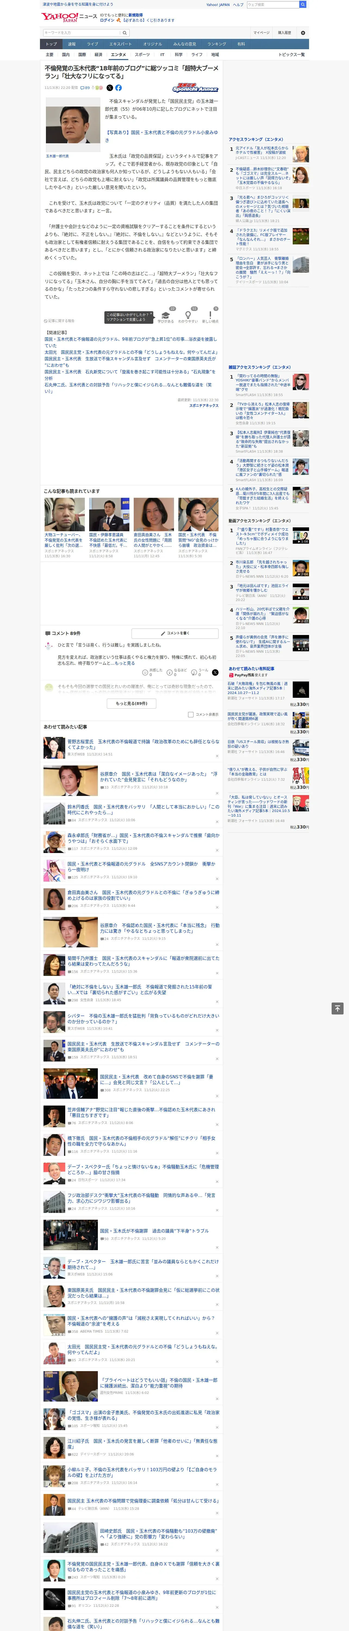349x1631 pixels.
Task: Expand first comment with もっと見る
Action: pos(125,663)
